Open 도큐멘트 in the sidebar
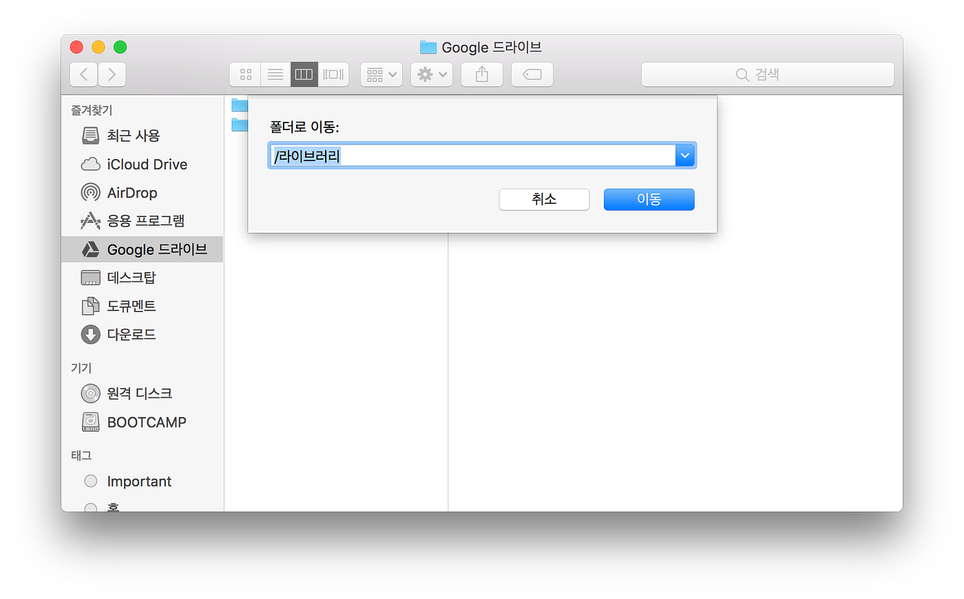 [142, 306]
